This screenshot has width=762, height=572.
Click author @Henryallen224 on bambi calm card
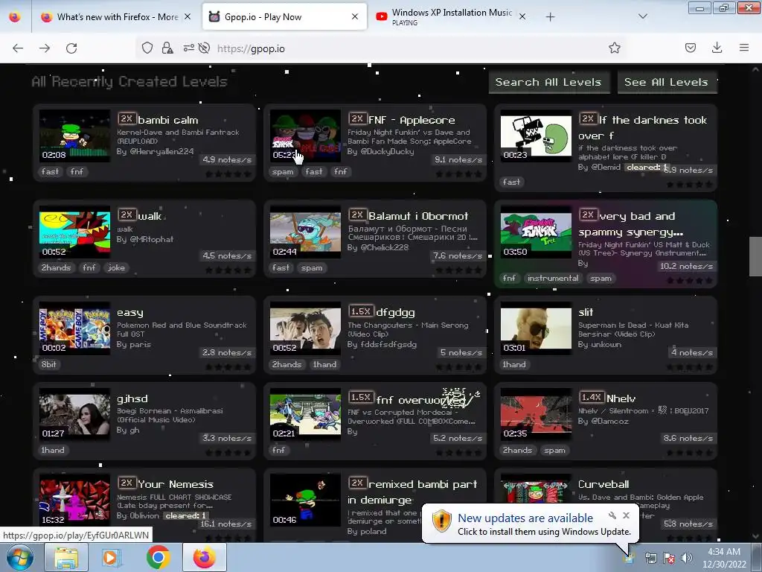coord(161,152)
